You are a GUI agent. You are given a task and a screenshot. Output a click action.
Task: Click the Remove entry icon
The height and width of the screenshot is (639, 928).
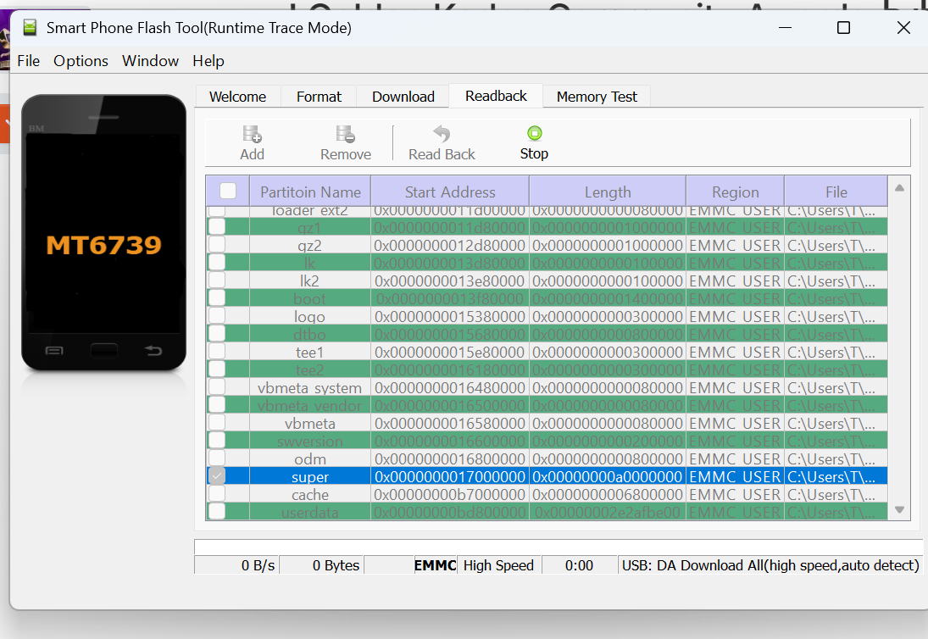pyautogui.click(x=345, y=135)
